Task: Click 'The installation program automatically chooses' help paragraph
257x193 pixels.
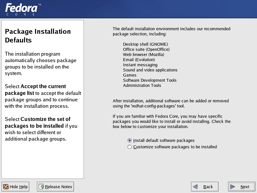Action: coord(40,63)
